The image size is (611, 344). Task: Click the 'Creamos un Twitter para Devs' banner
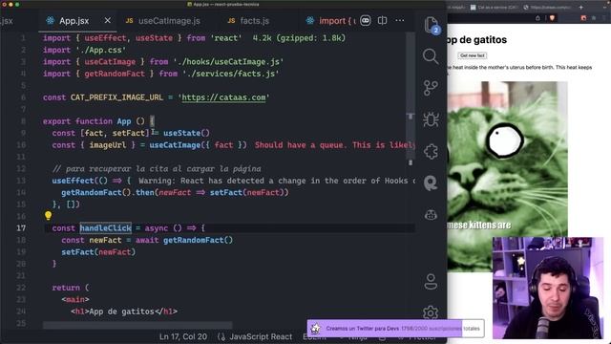pyautogui.click(x=396, y=329)
